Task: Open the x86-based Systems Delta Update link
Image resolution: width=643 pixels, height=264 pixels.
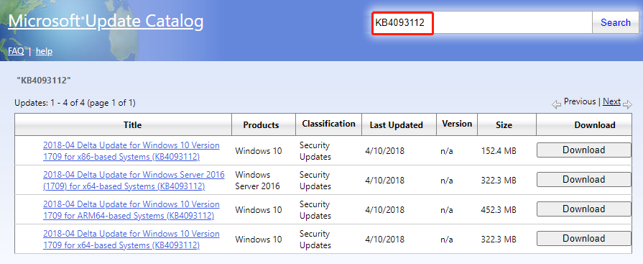Action: (x=131, y=151)
